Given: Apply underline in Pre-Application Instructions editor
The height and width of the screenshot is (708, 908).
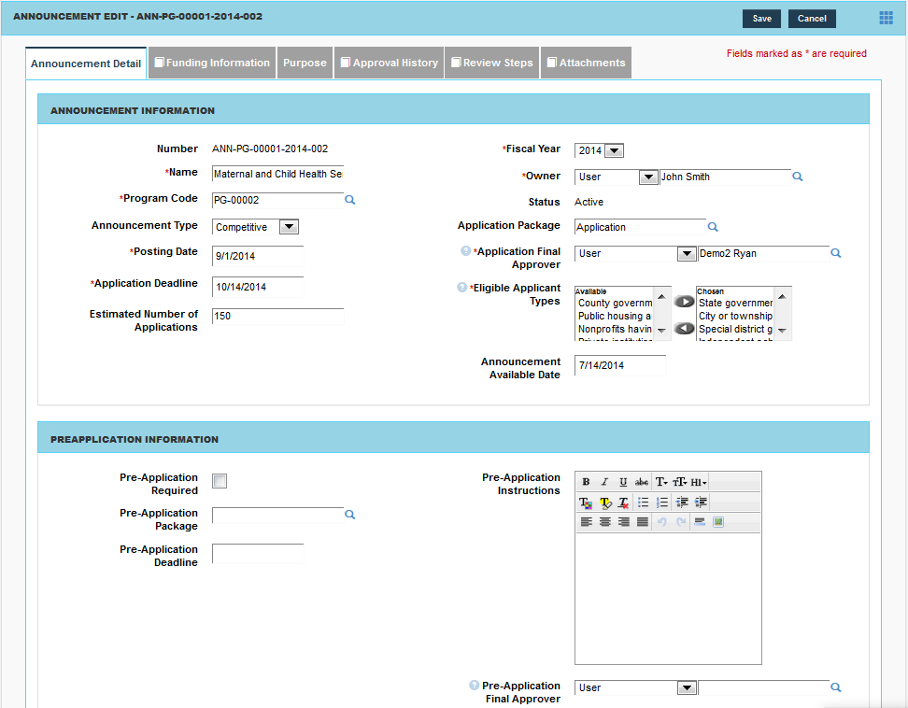Looking at the screenshot, I should 623,482.
